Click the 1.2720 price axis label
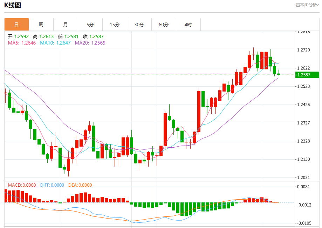 tap(303, 50)
